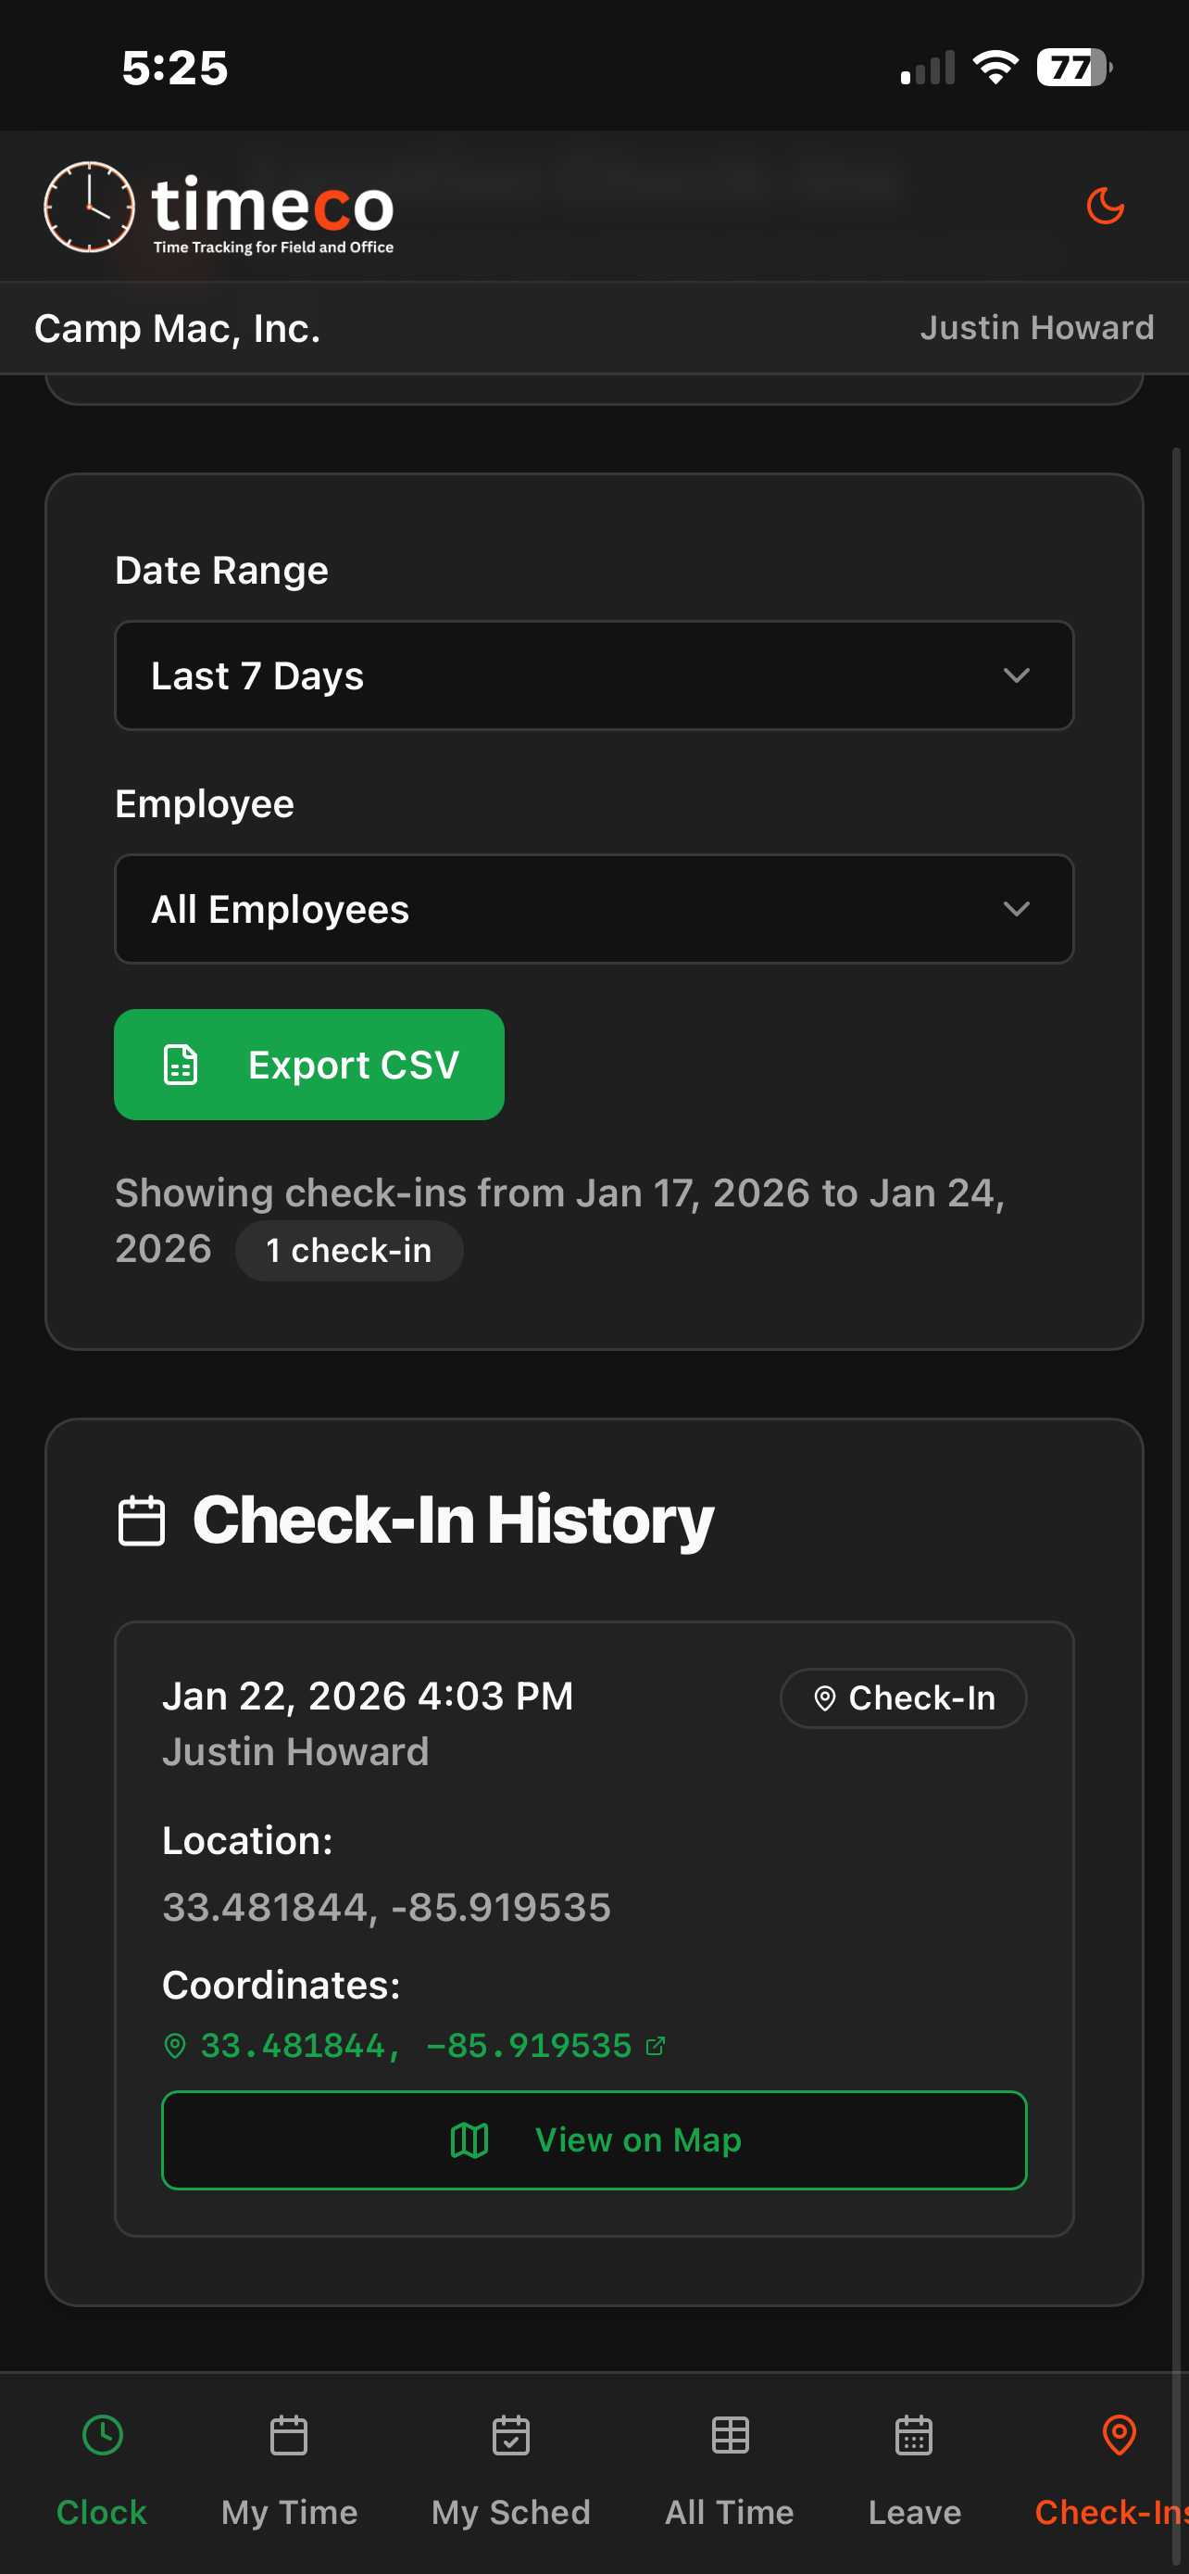Click the Last 7 Days chevron arrow
The height and width of the screenshot is (2574, 1189).
1016,675
